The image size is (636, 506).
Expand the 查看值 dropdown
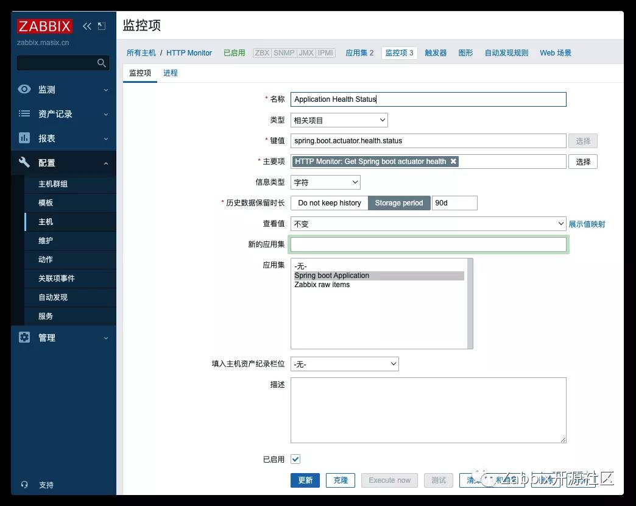click(428, 224)
